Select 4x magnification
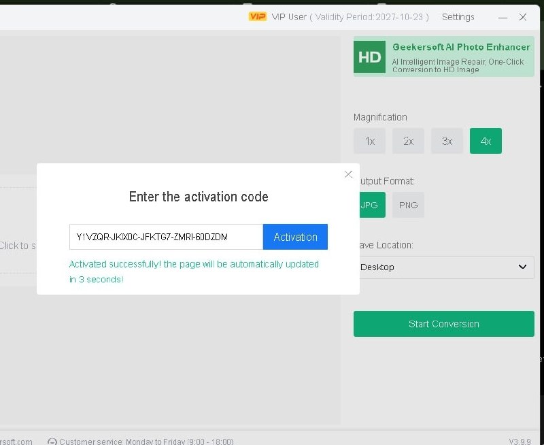The width and height of the screenshot is (544, 445). (x=486, y=141)
